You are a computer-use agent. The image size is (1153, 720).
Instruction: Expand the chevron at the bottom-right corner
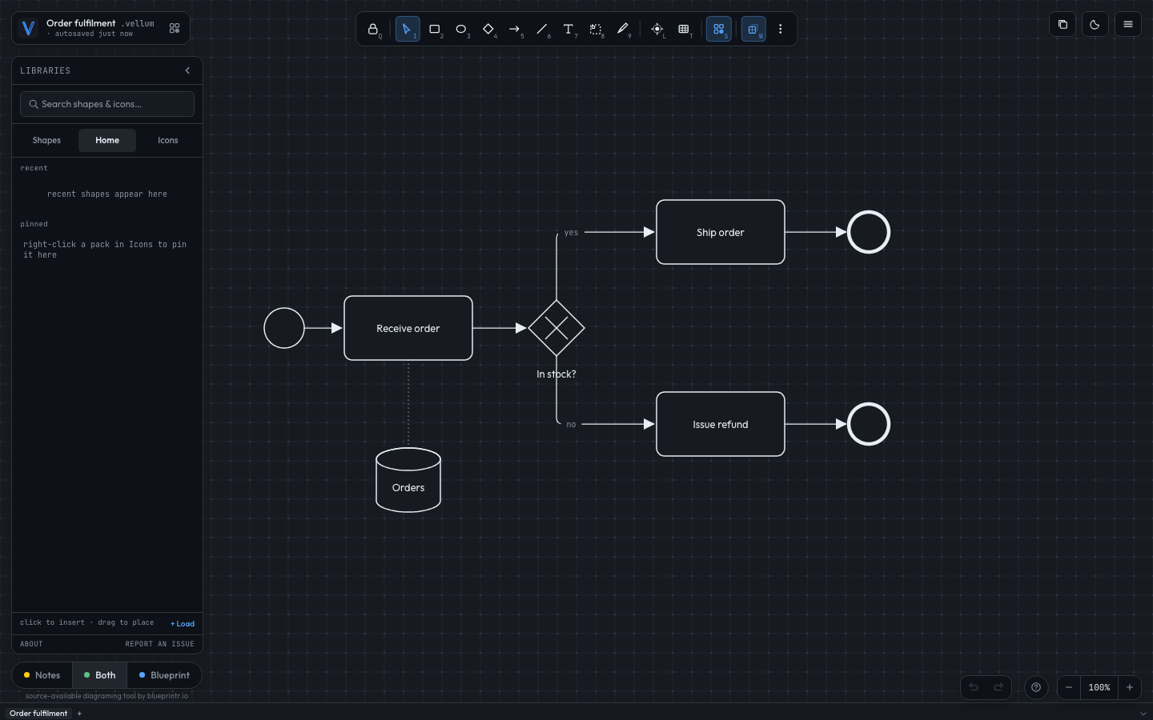pyautogui.click(x=1143, y=713)
